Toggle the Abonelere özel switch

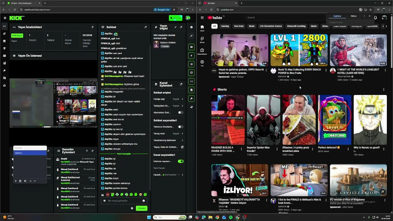coord(180,112)
